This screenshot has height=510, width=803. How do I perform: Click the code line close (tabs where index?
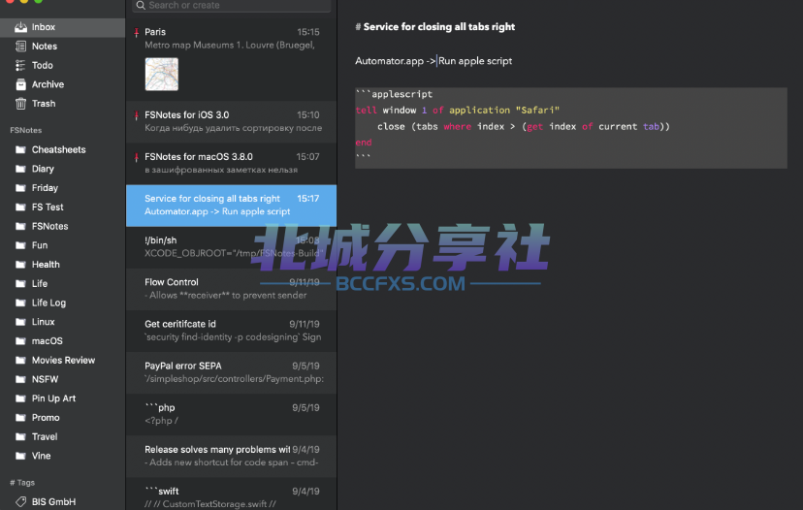[x=524, y=126]
